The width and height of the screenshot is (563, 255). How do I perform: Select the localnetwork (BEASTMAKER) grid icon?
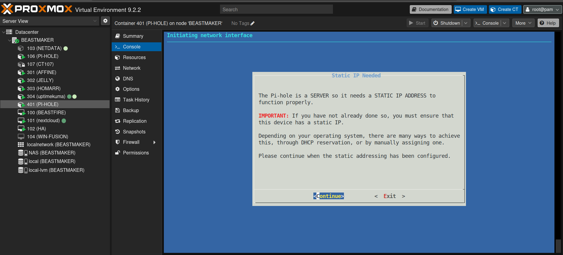pos(21,144)
